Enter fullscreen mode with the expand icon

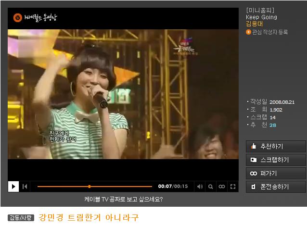[233, 187]
